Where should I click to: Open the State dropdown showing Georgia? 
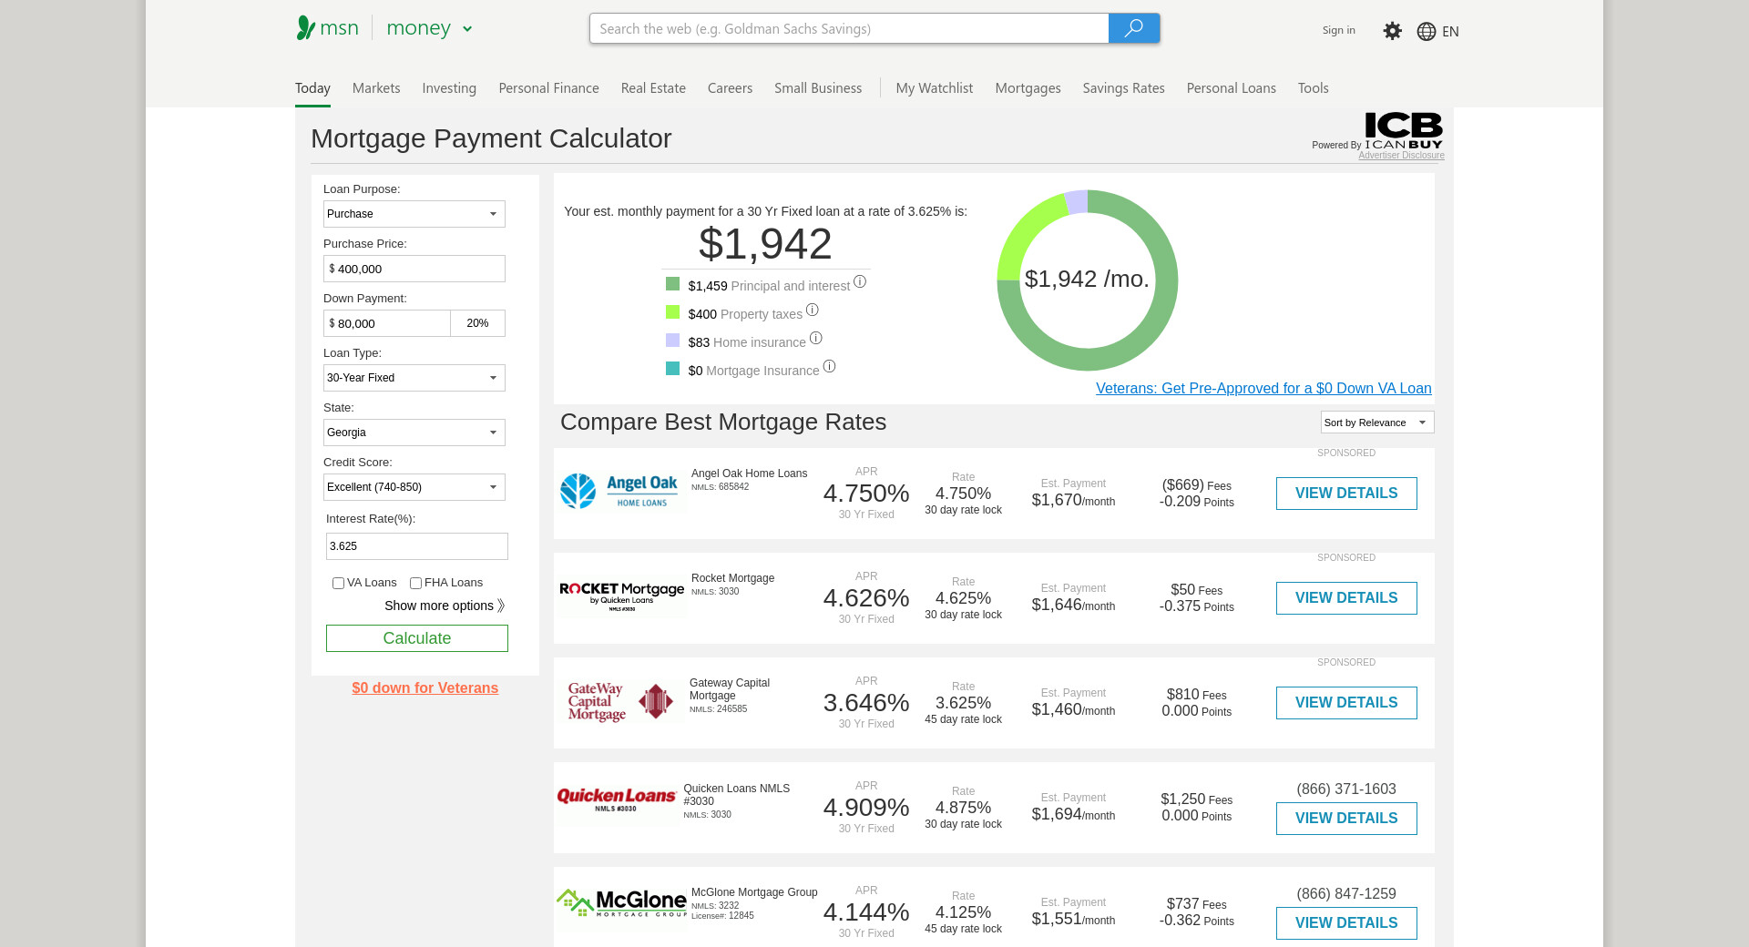414,433
